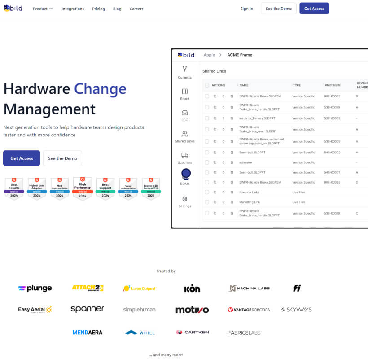
Task: Open the Careers nav item
Action: coord(136,9)
